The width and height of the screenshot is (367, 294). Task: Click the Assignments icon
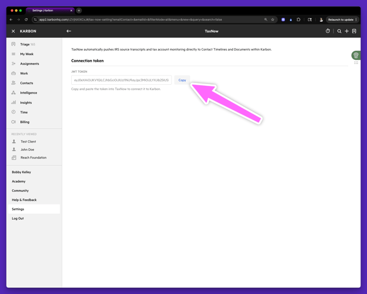tap(14, 63)
